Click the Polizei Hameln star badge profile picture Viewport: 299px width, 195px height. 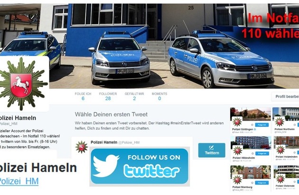23,84
